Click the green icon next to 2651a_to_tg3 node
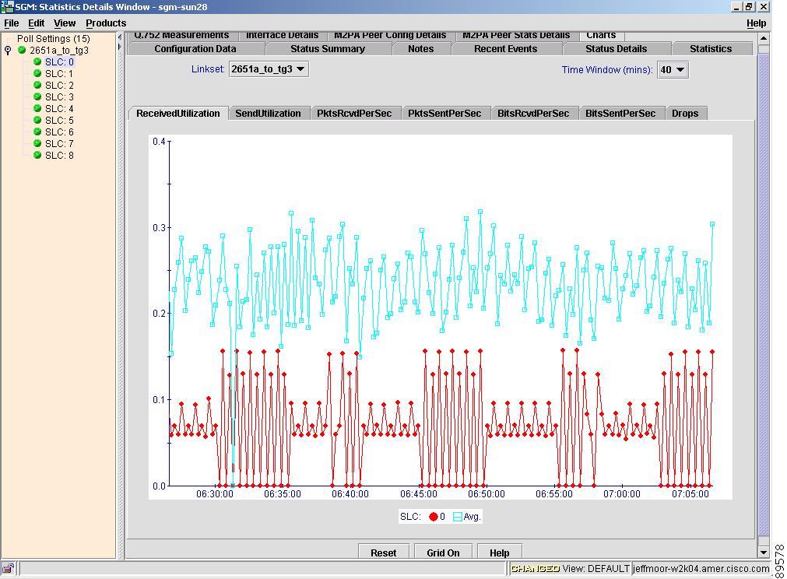This screenshot has height=579, width=787. [x=22, y=50]
